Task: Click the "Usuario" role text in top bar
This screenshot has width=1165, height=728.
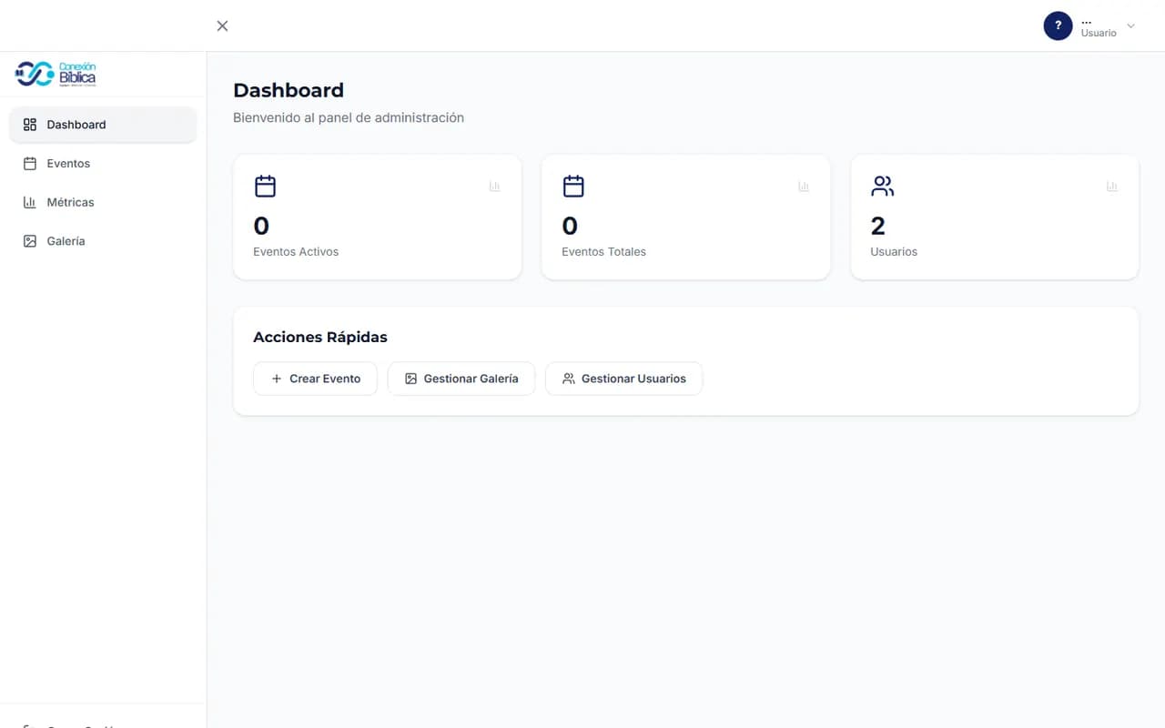Action: click(x=1099, y=33)
